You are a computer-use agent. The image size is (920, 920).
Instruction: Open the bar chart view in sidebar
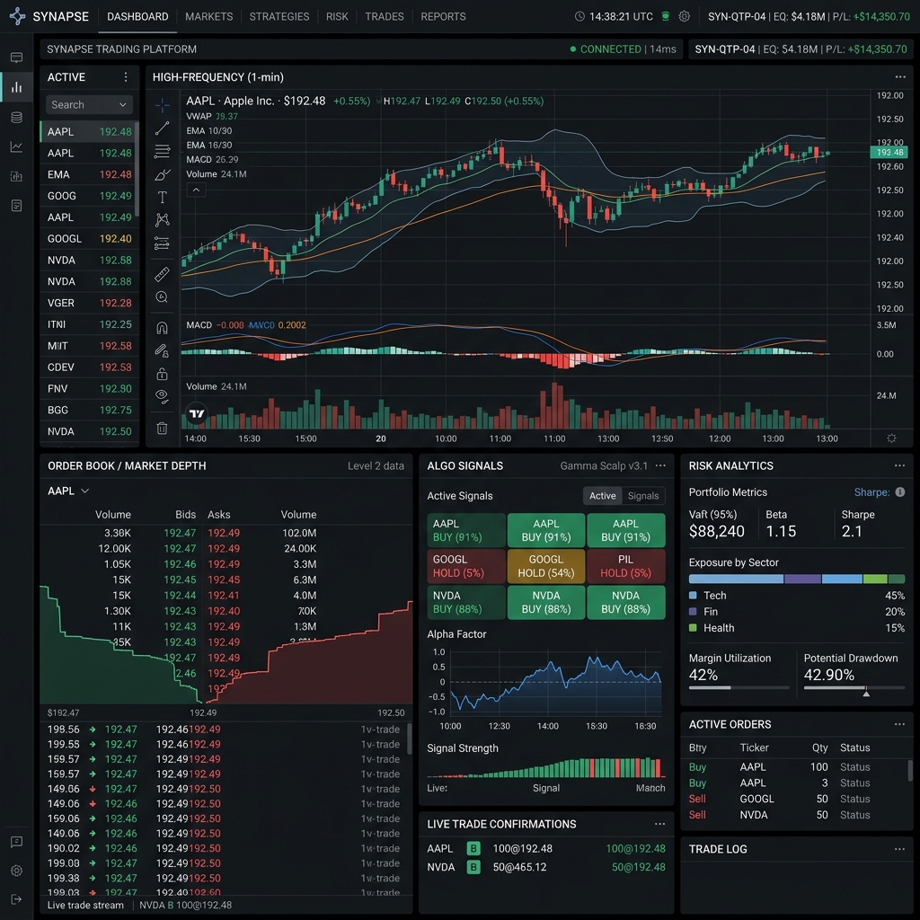[16, 87]
